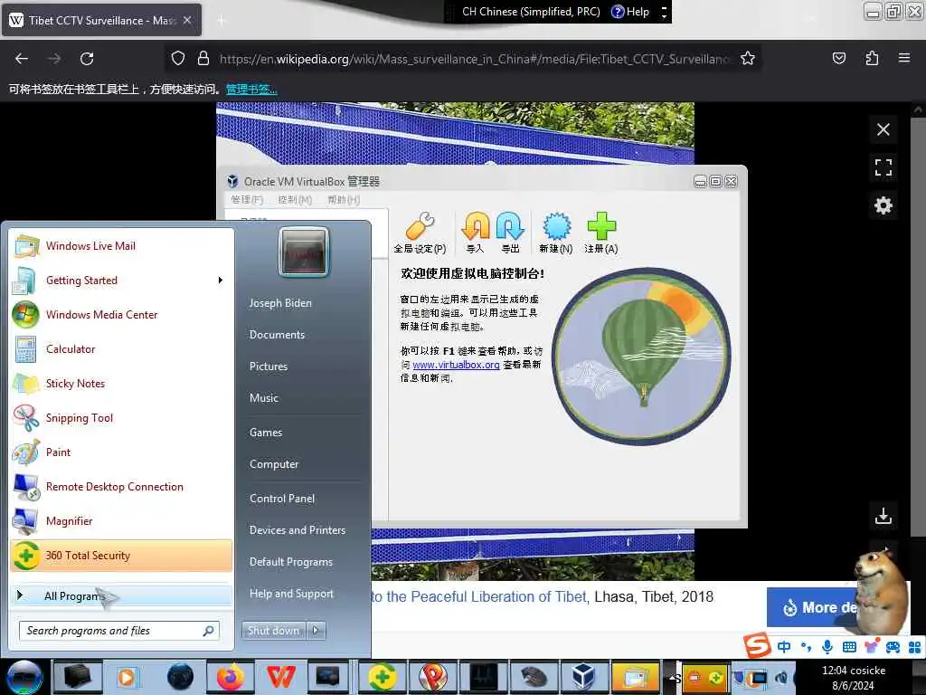Click Firefox icon in the taskbar

[231, 677]
